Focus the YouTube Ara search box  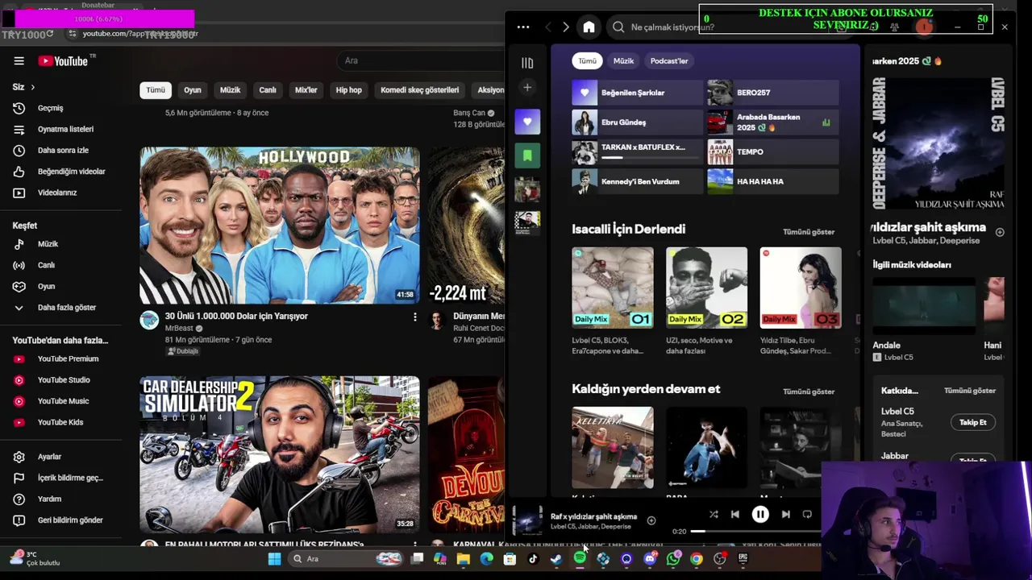(x=419, y=60)
